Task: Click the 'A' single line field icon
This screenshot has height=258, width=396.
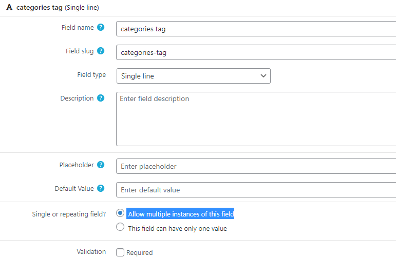Action: [x=9, y=7]
